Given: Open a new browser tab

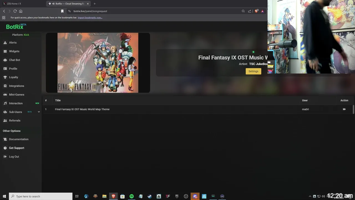Looking at the screenshot, I should click(95, 4).
